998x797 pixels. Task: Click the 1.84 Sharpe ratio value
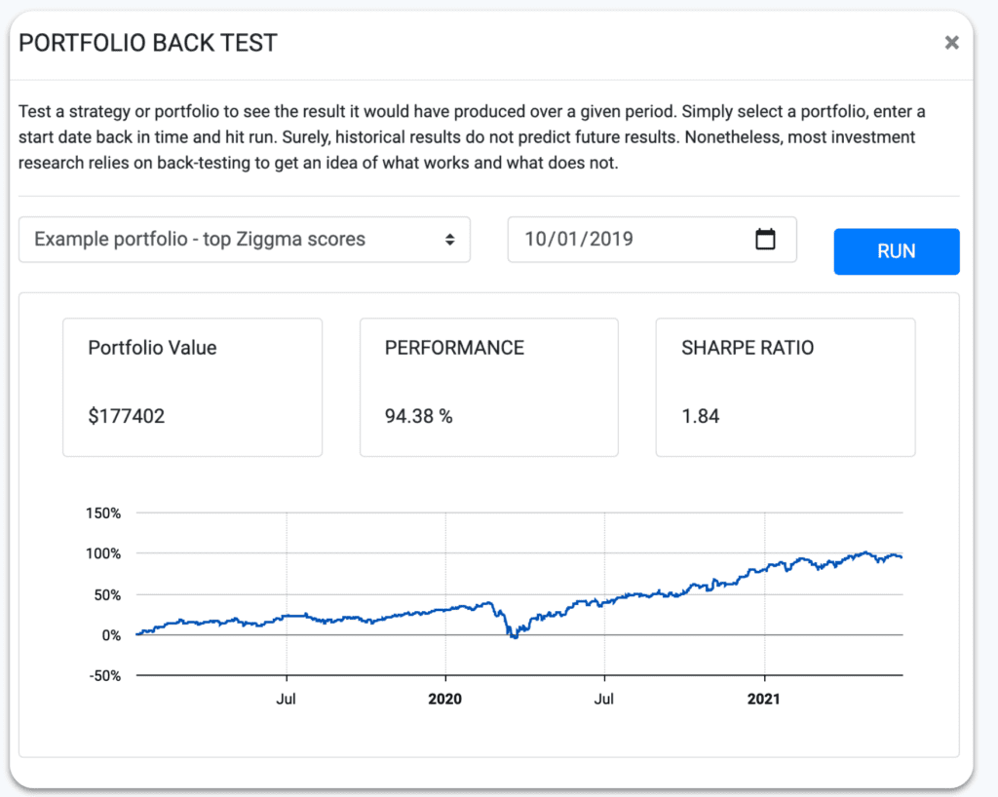(x=700, y=416)
